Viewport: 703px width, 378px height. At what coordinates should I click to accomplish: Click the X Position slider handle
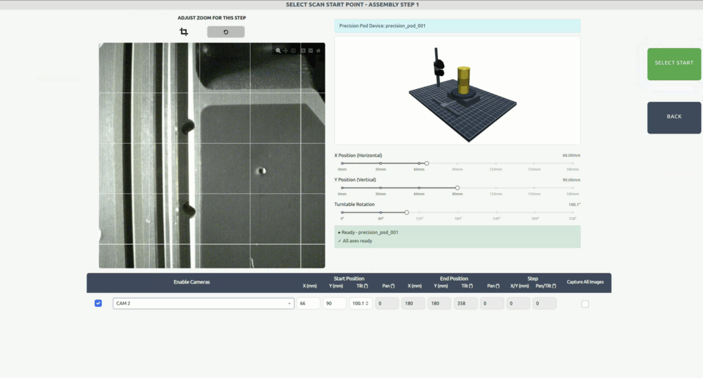[x=426, y=164]
